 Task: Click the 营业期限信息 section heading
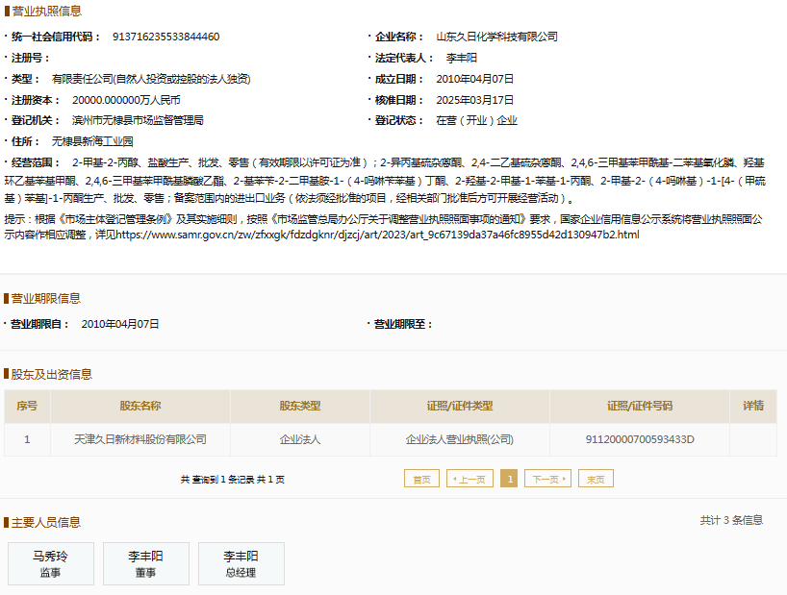[x=45, y=299]
